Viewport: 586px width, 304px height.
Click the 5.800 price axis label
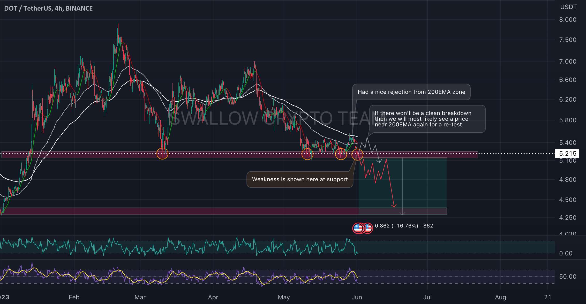pyautogui.click(x=568, y=120)
